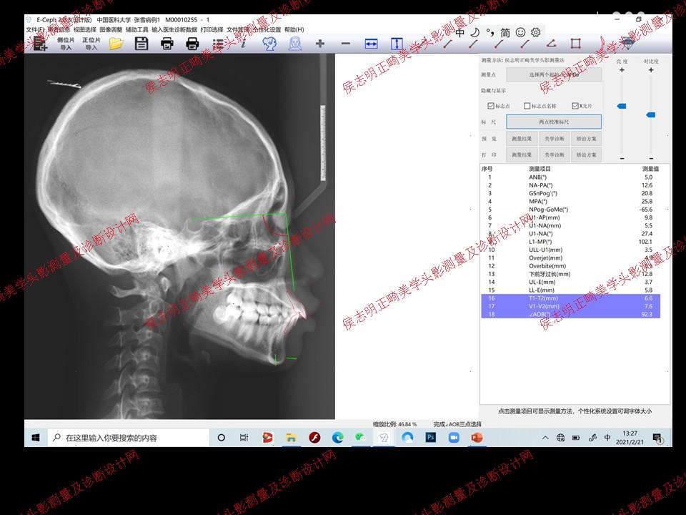Toggle IME moon mode icon
The height and width of the screenshot is (515, 686).
[475, 32]
